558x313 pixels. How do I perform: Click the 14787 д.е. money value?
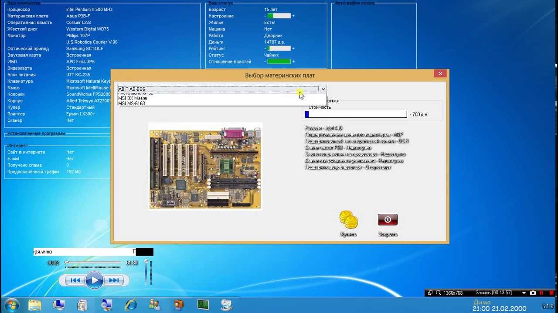275,42
